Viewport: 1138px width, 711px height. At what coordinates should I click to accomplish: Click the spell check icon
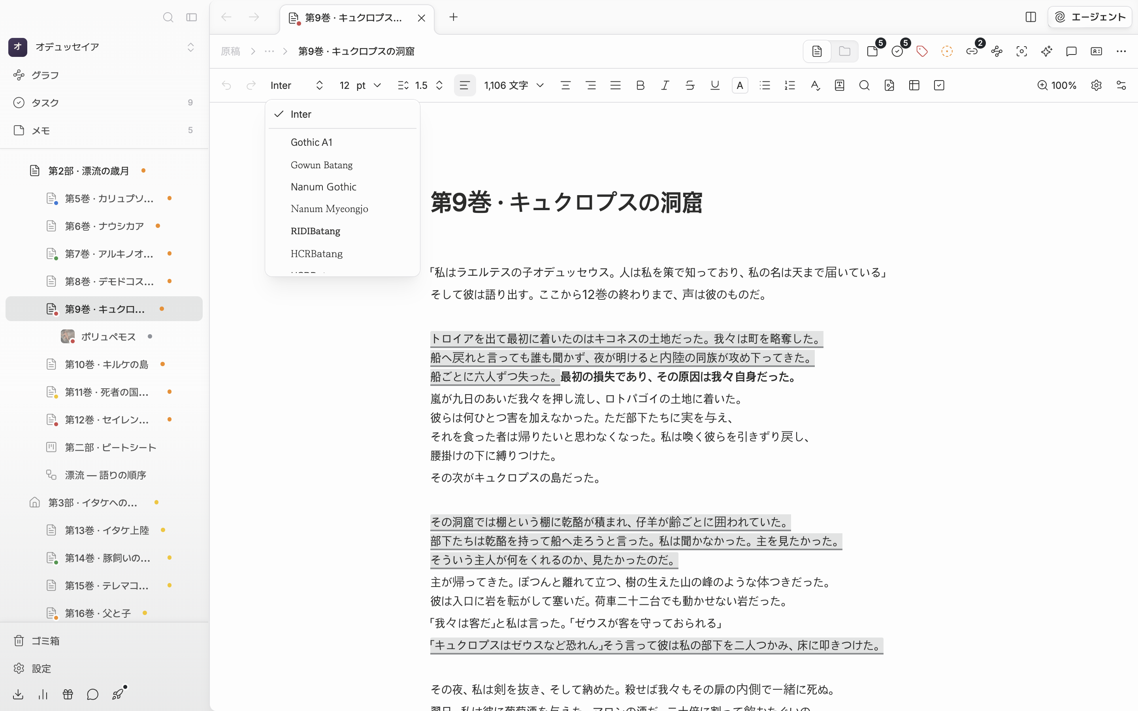pos(815,85)
